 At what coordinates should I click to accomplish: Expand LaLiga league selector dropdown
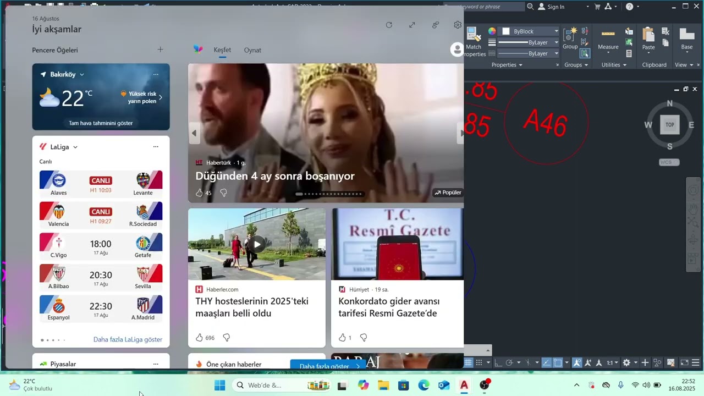point(75,147)
